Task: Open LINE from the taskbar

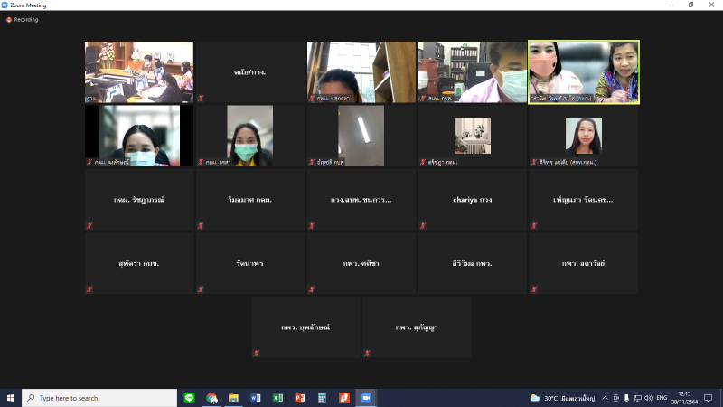Action: coord(189,398)
